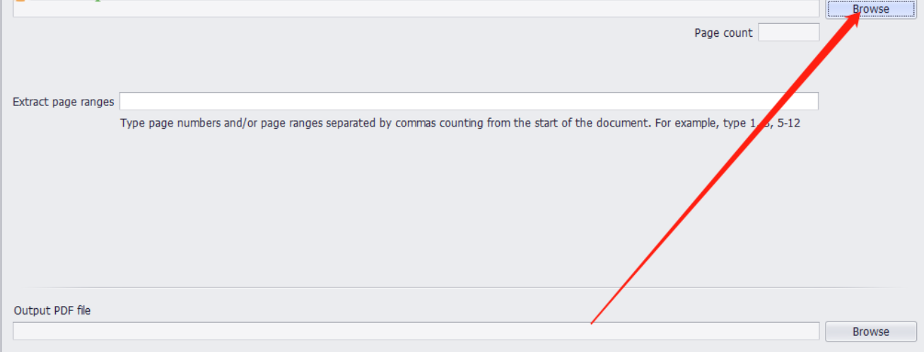Image resolution: width=924 pixels, height=352 pixels.
Task: Click the highlighted Browse button above Page count
Action: 870,9
